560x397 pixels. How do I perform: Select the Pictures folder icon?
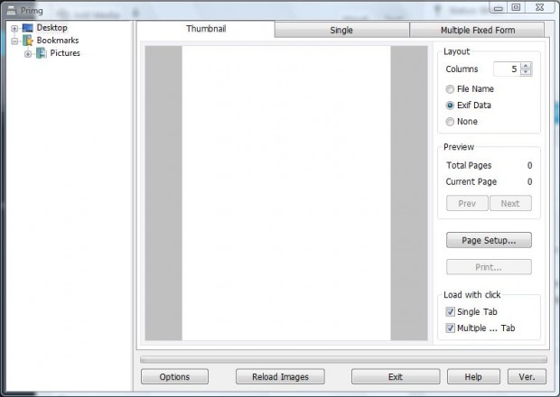tap(42, 53)
